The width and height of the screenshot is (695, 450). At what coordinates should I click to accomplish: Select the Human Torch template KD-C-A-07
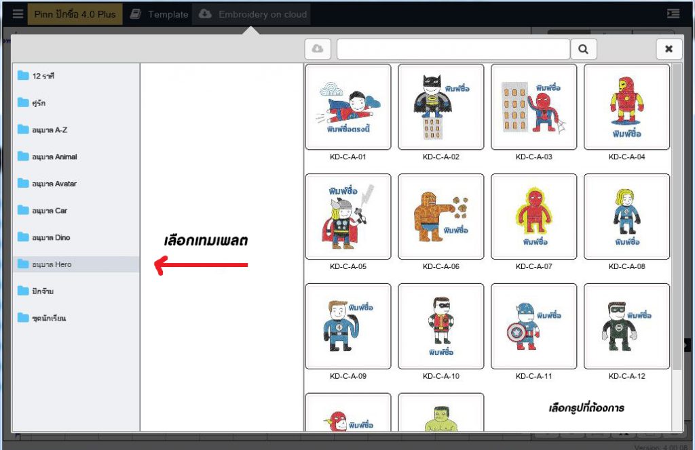click(533, 216)
